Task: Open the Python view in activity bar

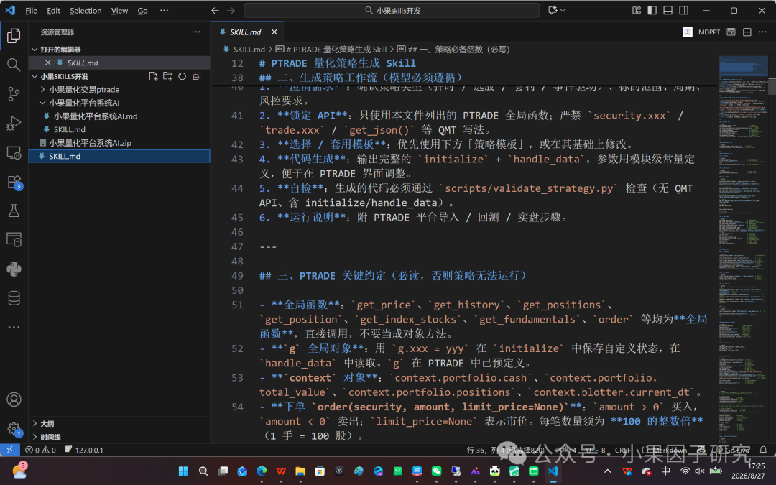Action: 14,269
